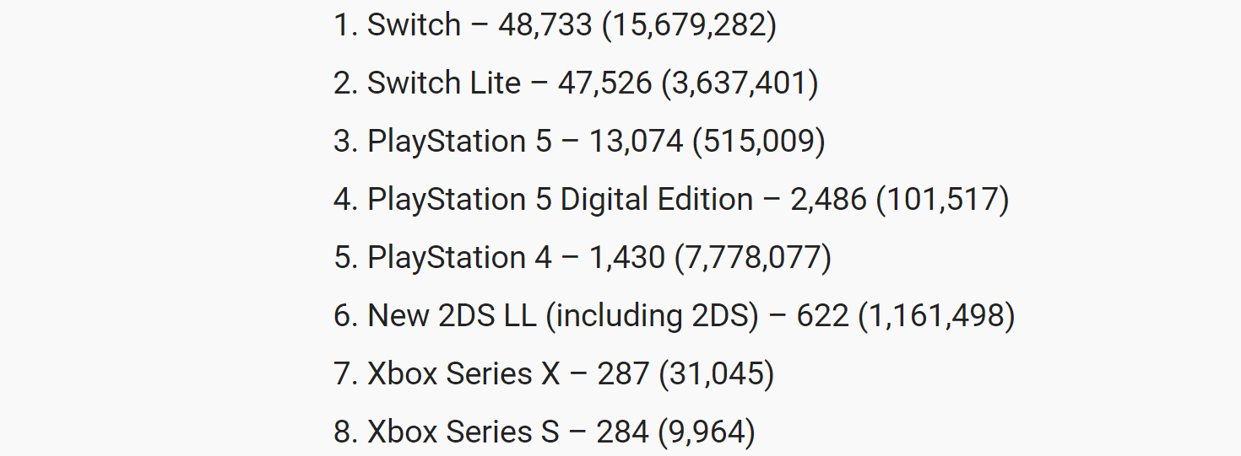Click the 101,517 lifetime total
This screenshot has height=456, width=1241.
click(942, 200)
